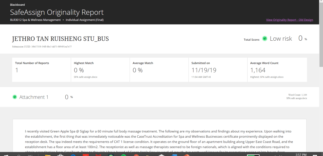Click the green check icon next to Attachment 1

pyautogui.click(x=15, y=97)
